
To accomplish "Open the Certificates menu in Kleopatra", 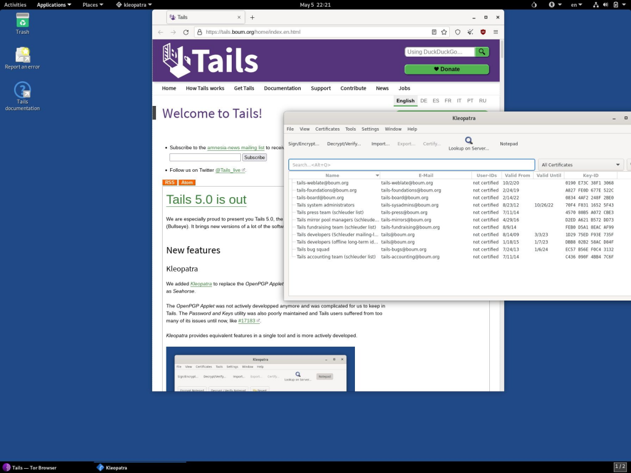I will [327, 129].
